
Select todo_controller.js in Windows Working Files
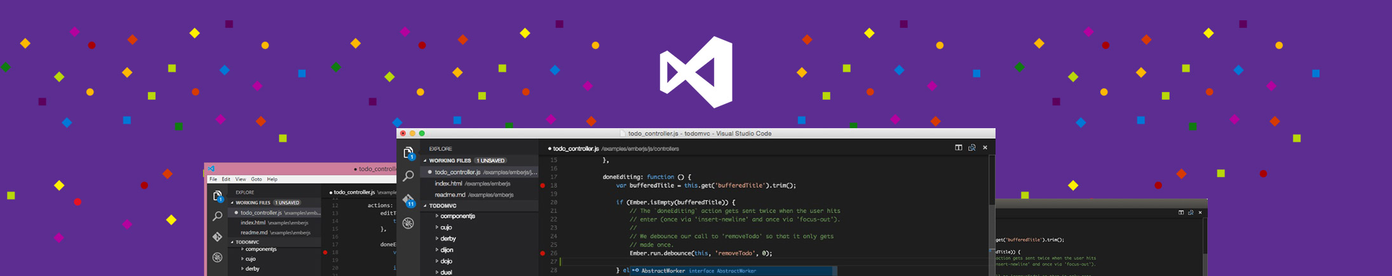[274, 213]
